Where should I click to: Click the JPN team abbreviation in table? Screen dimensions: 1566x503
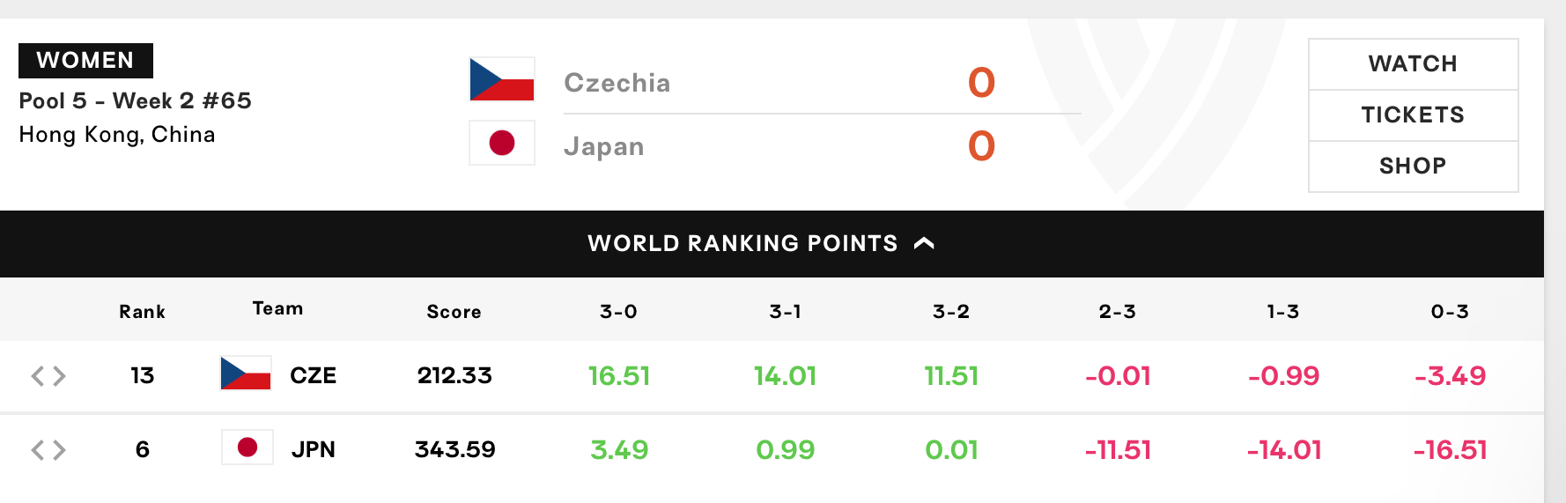tap(314, 450)
